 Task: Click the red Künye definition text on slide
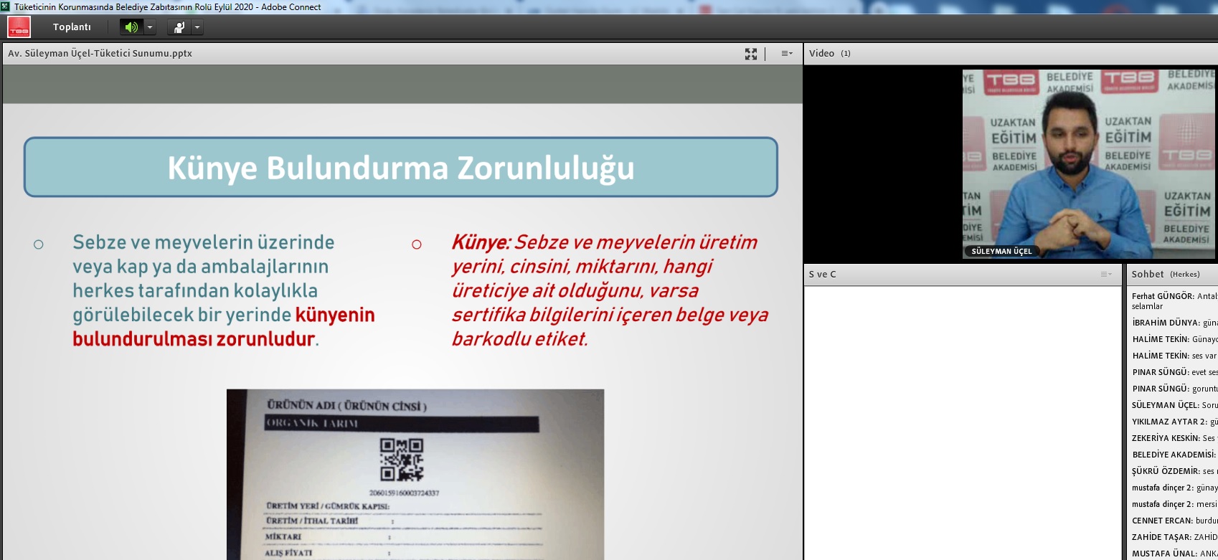(x=610, y=290)
